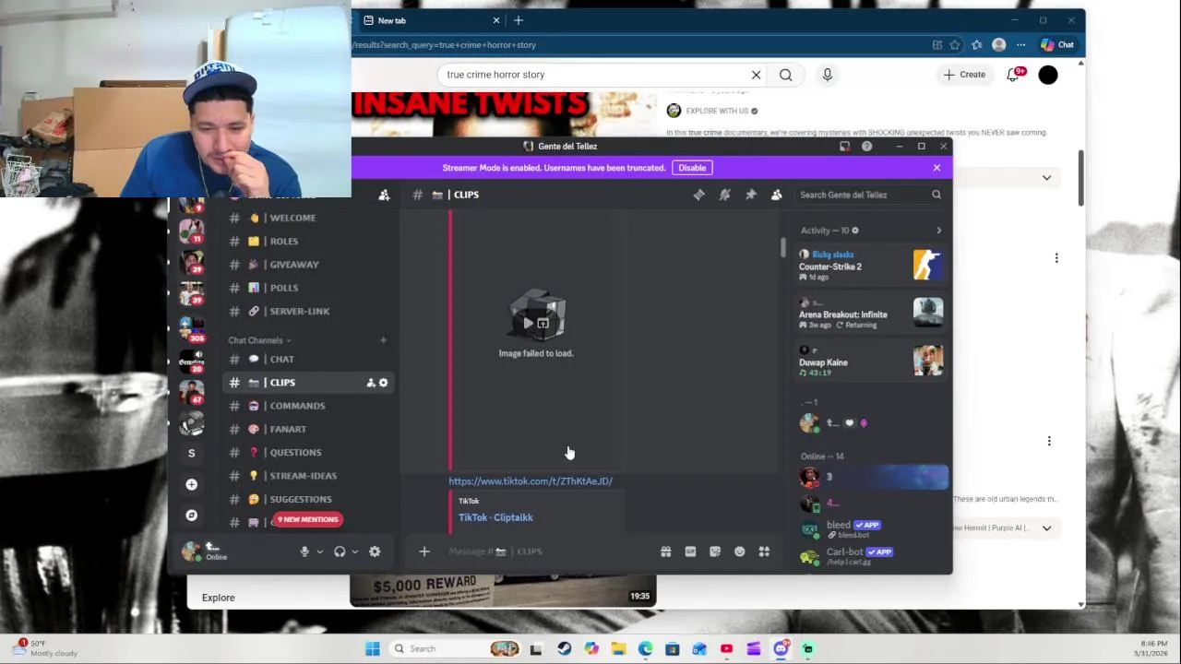The height and width of the screenshot is (664, 1181).
Task: Open the SERVER-LINK channel
Action: pos(309,312)
